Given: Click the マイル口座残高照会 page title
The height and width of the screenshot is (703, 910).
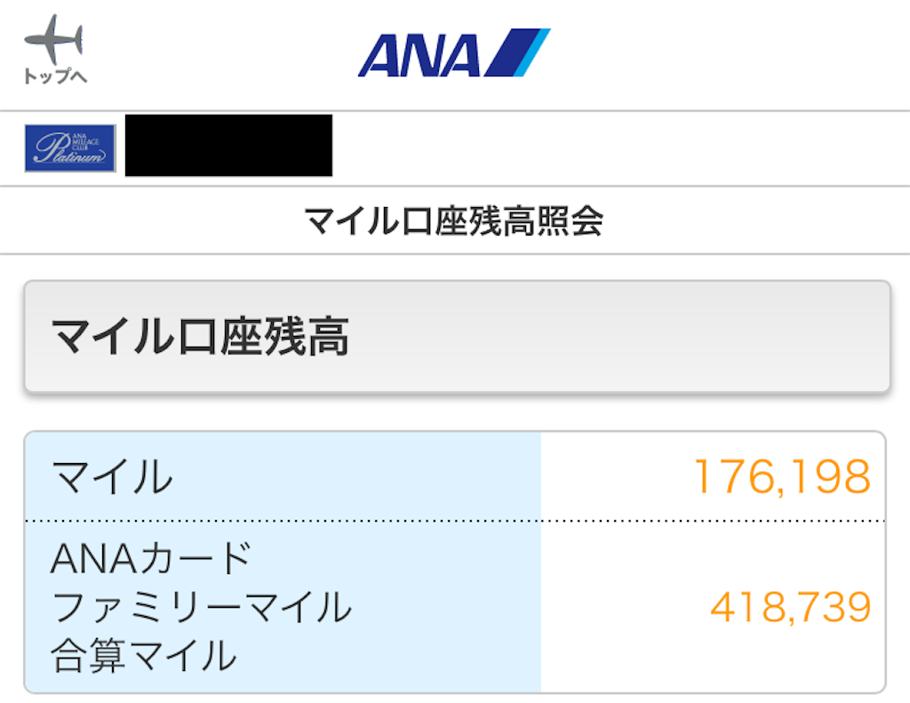Looking at the screenshot, I should click(x=454, y=220).
